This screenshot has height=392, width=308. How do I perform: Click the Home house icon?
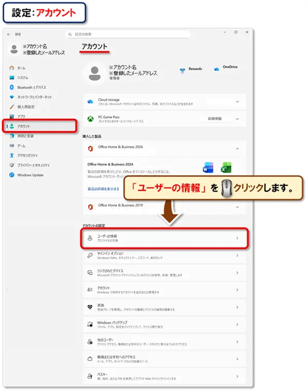tap(11, 68)
